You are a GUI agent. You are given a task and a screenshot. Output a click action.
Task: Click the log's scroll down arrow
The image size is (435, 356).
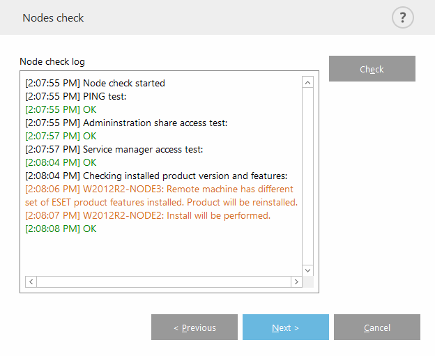pos(307,269)
